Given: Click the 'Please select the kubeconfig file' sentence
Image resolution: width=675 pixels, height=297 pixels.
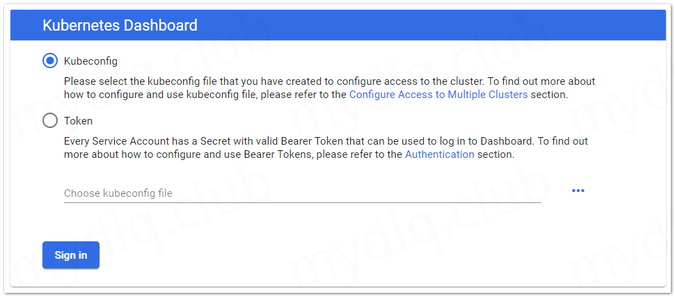Looking at the screenshot, I should click(x=209, y=81).
